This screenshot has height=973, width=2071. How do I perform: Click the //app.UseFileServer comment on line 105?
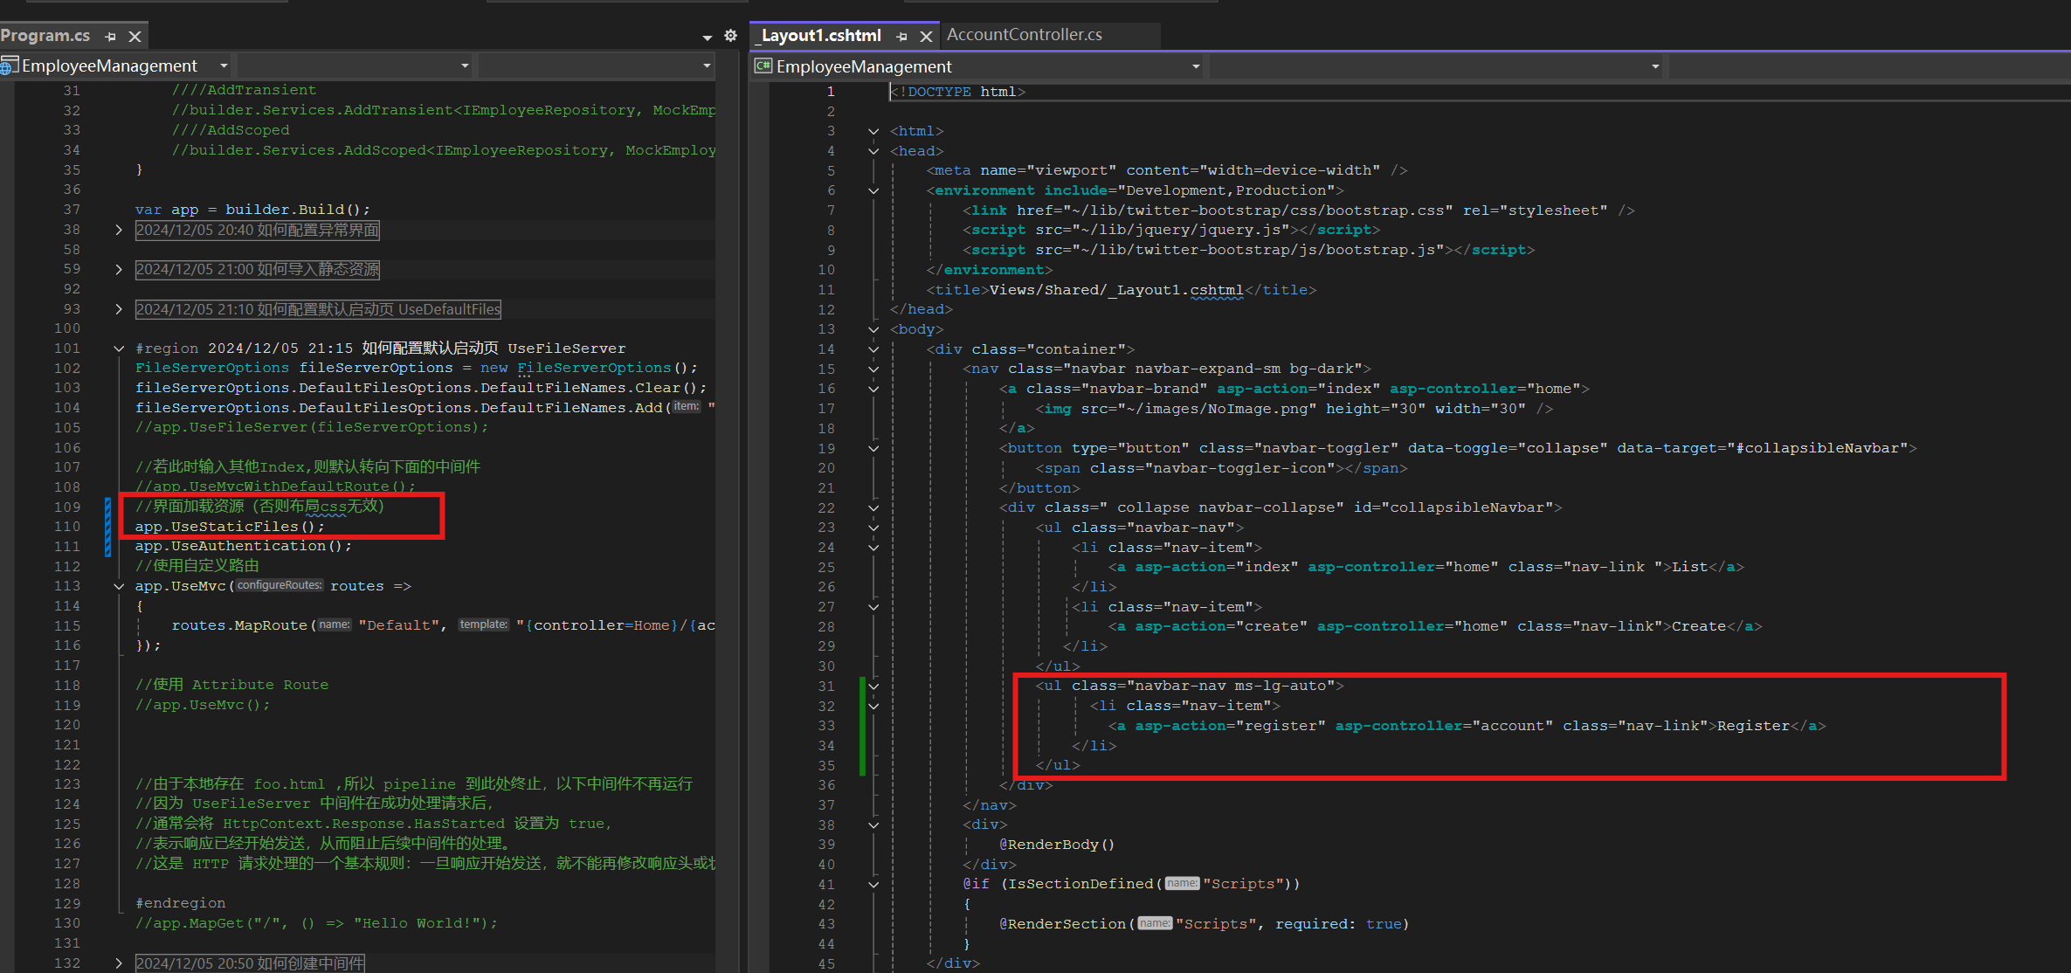click(312, 427)
